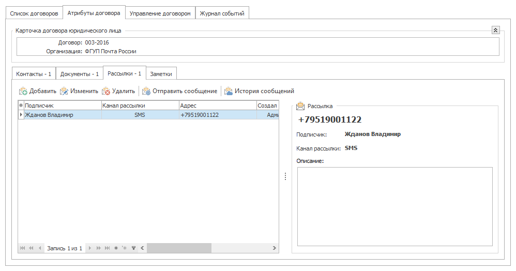Switch to Контакты - 1 tab
The image size is (516, 271).
point(34,74)
